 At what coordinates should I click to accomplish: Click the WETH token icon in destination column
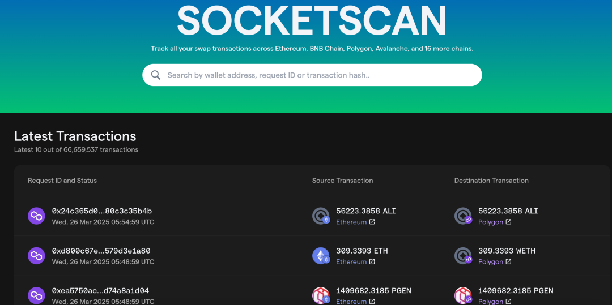pyautogui.click(x=463, y=256)
